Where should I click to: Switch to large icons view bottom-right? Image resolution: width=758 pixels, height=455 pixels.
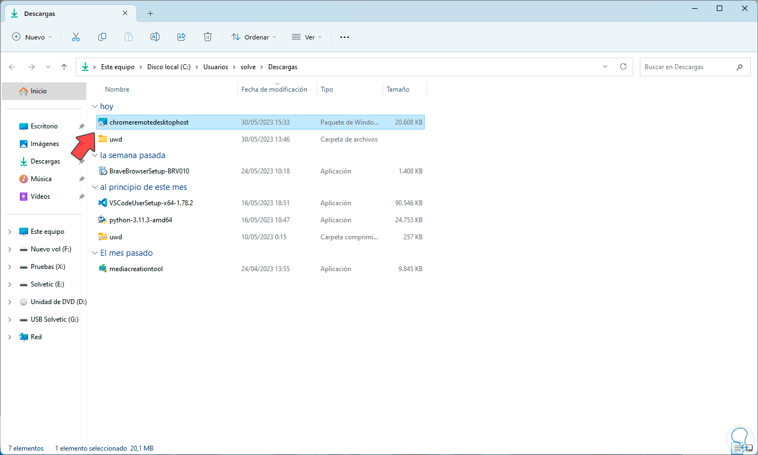coord(749,448)
